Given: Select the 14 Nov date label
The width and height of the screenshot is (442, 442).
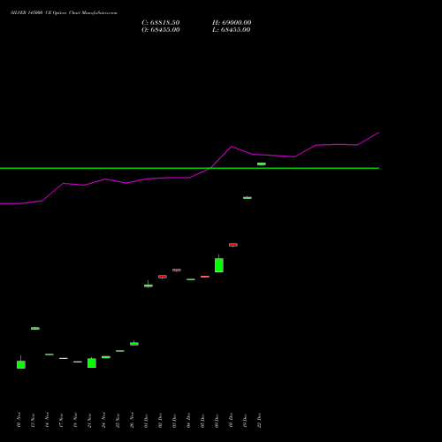Looking at the screenshot, I should pos(47,420).
